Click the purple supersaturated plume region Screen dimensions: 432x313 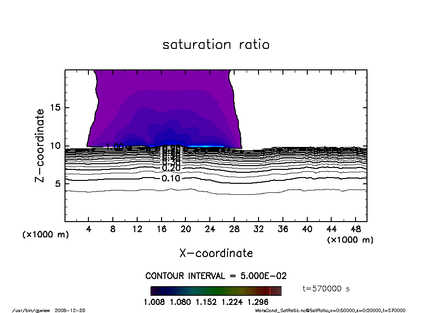click(x=162, y=96)
